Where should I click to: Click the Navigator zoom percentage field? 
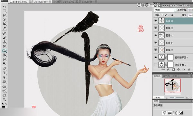pos(158,98)
